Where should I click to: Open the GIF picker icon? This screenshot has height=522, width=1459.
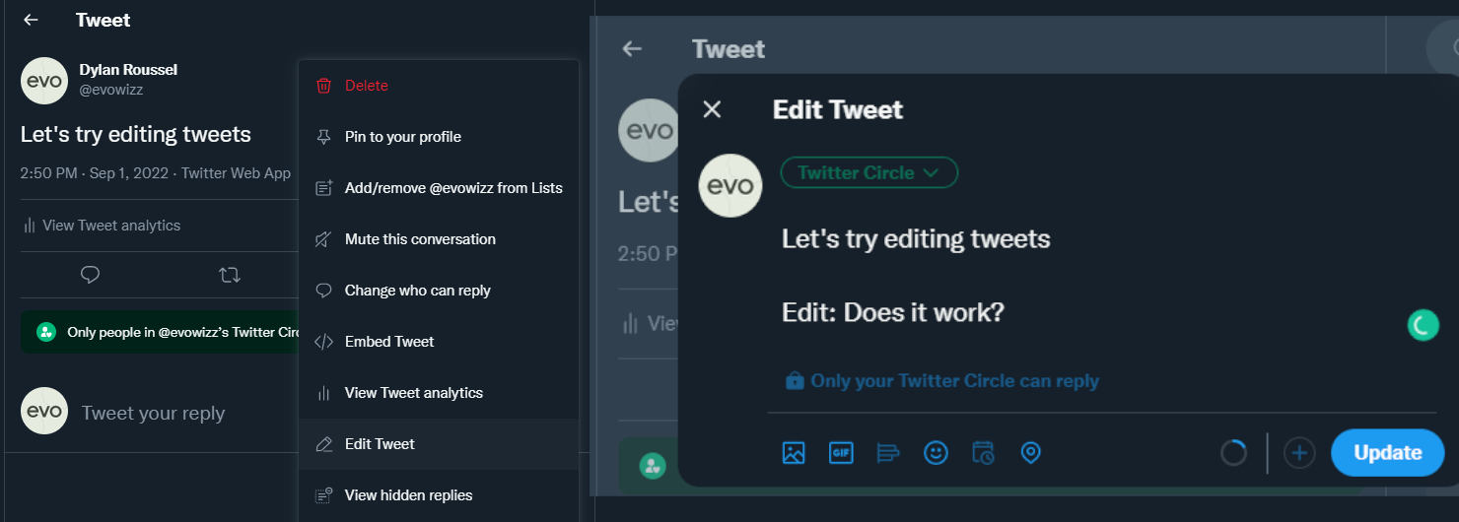(x=841, y=453)
